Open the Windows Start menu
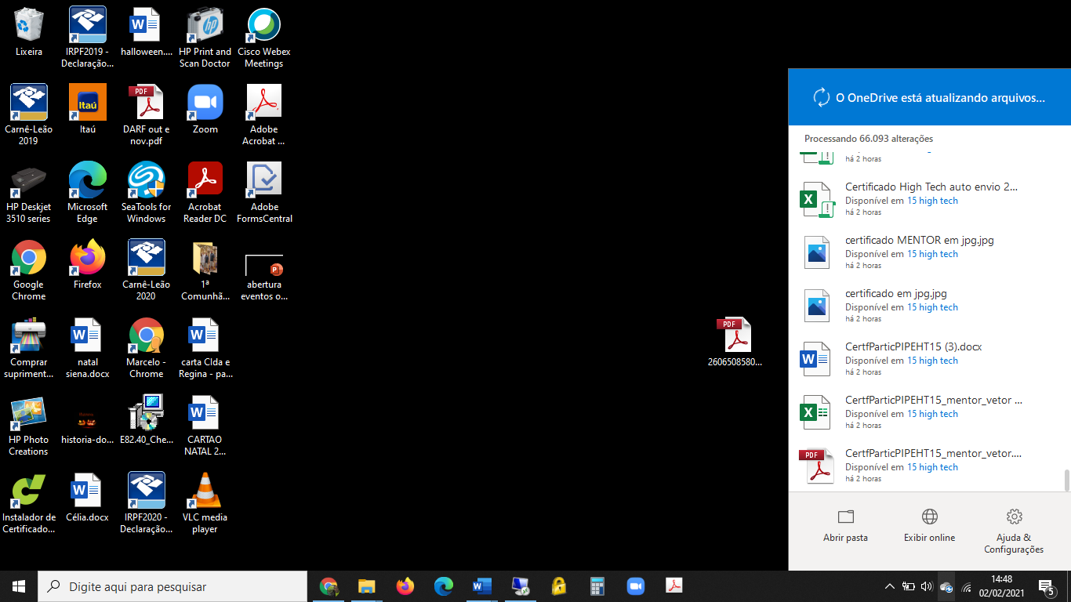Screen dimensions: 1071x602 (x=19, y=586)
